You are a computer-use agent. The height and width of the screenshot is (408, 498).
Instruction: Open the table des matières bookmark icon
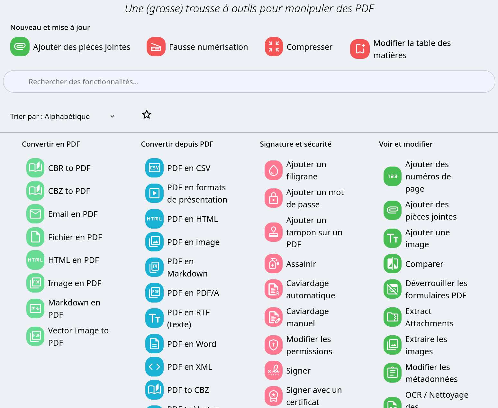point(360,49)
